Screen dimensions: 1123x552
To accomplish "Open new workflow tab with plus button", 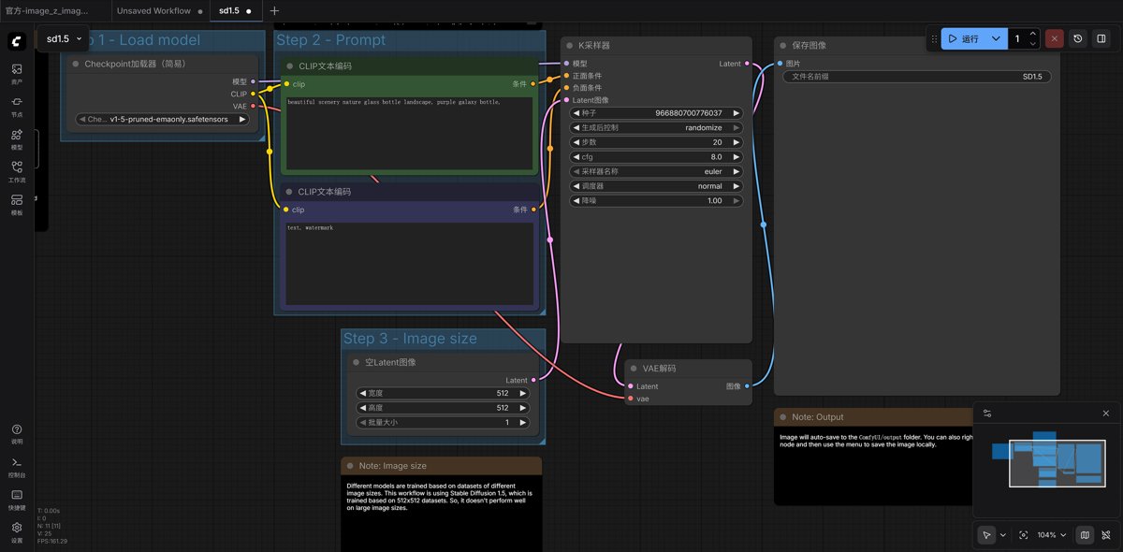I will (274, 11).
